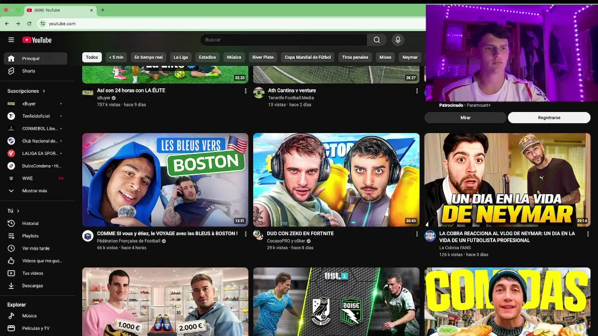Open options menu for LA ÉLITE video
This screenshot has height=336, width=598.
pyautogui.click(x=245, y=91)
